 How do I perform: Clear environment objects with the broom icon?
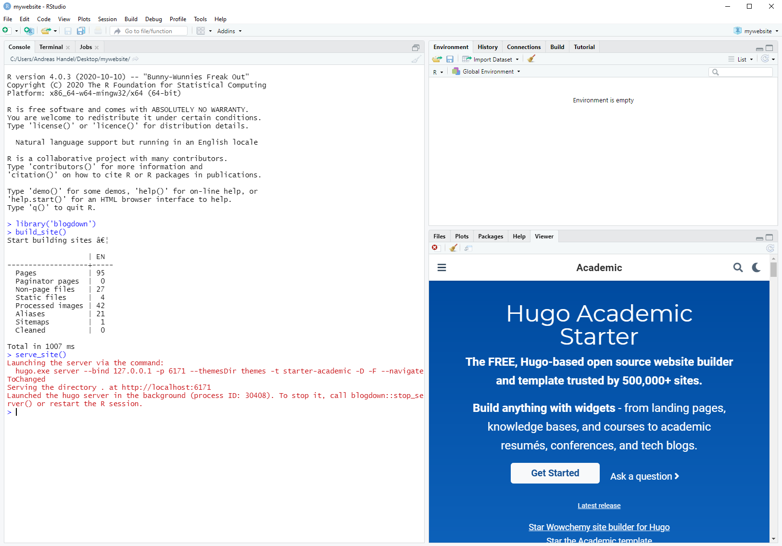(x=531, y=59)
